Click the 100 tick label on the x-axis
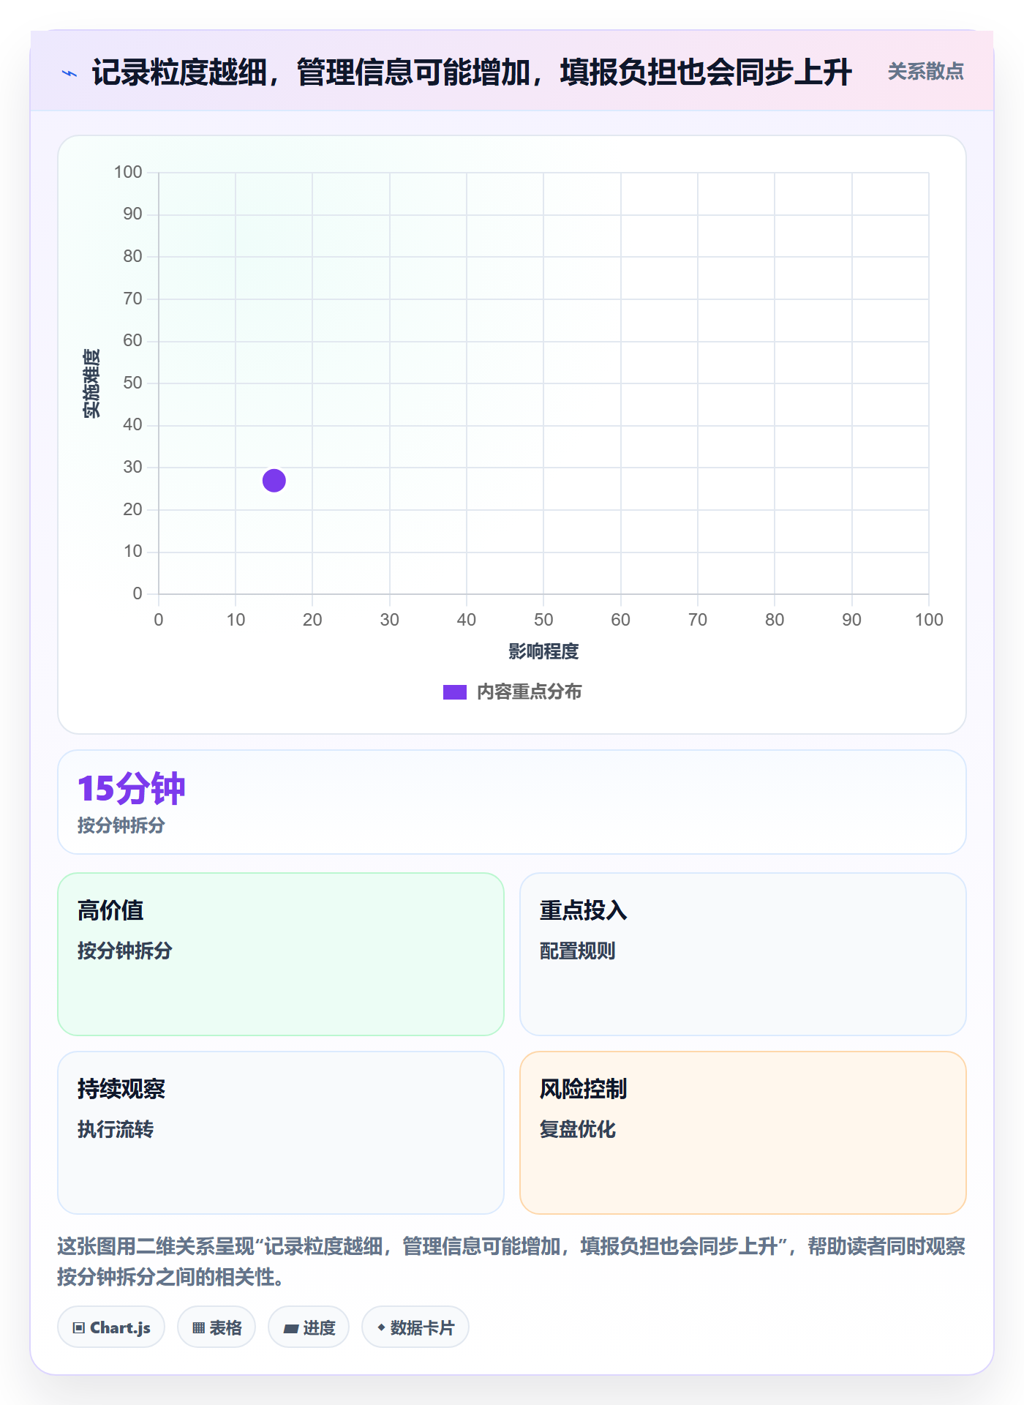 point(929,620)
